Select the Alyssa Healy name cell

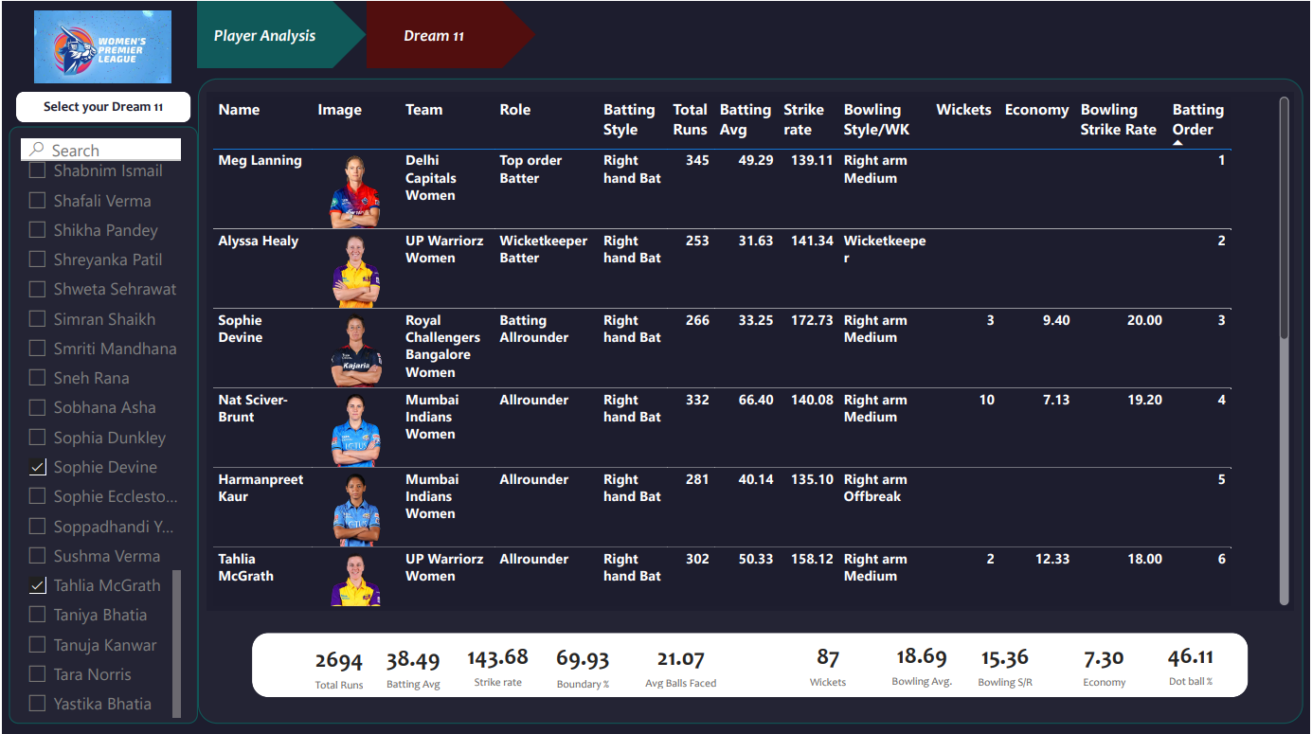coord(259,242)
